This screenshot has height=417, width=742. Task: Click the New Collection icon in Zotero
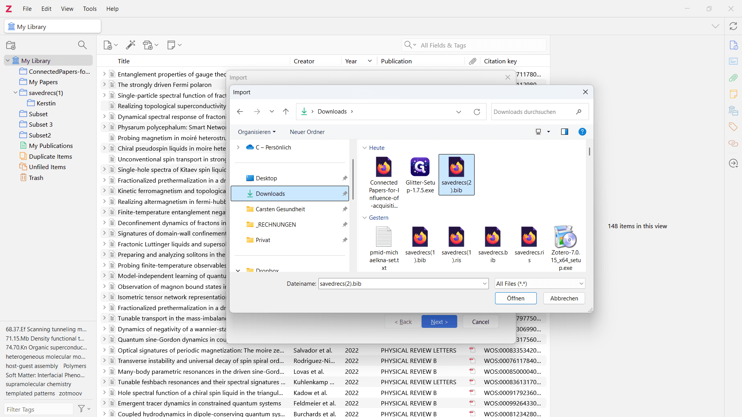(x=11, y=45)
